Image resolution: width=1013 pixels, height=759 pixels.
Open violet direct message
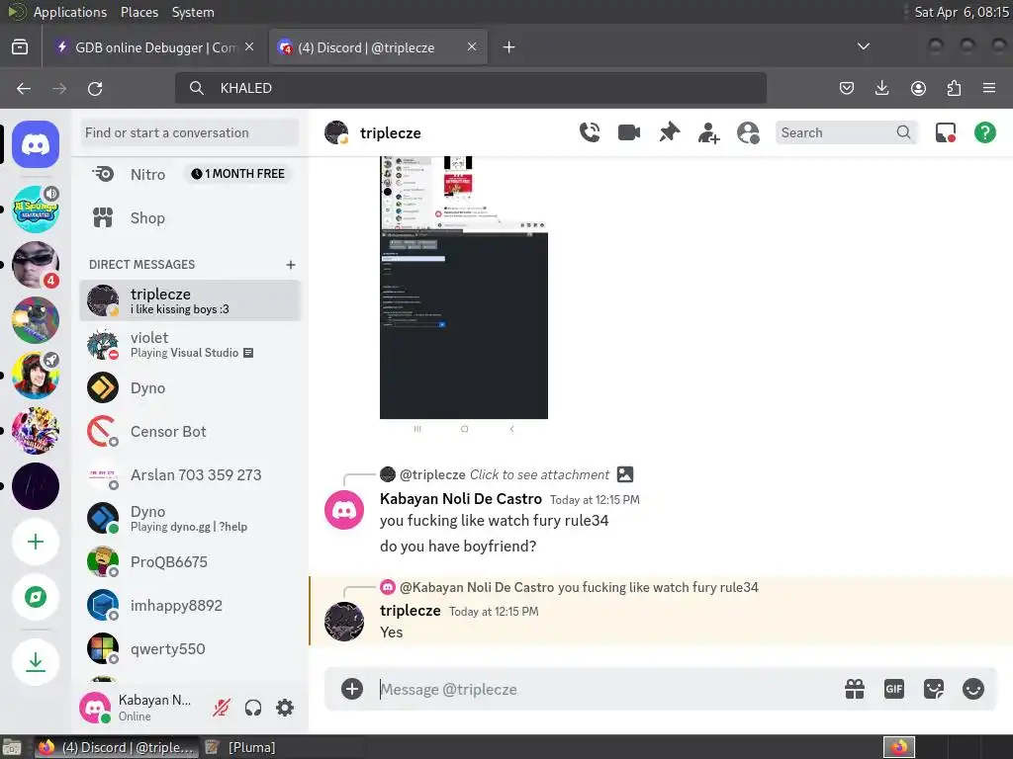tap(190, 345)
